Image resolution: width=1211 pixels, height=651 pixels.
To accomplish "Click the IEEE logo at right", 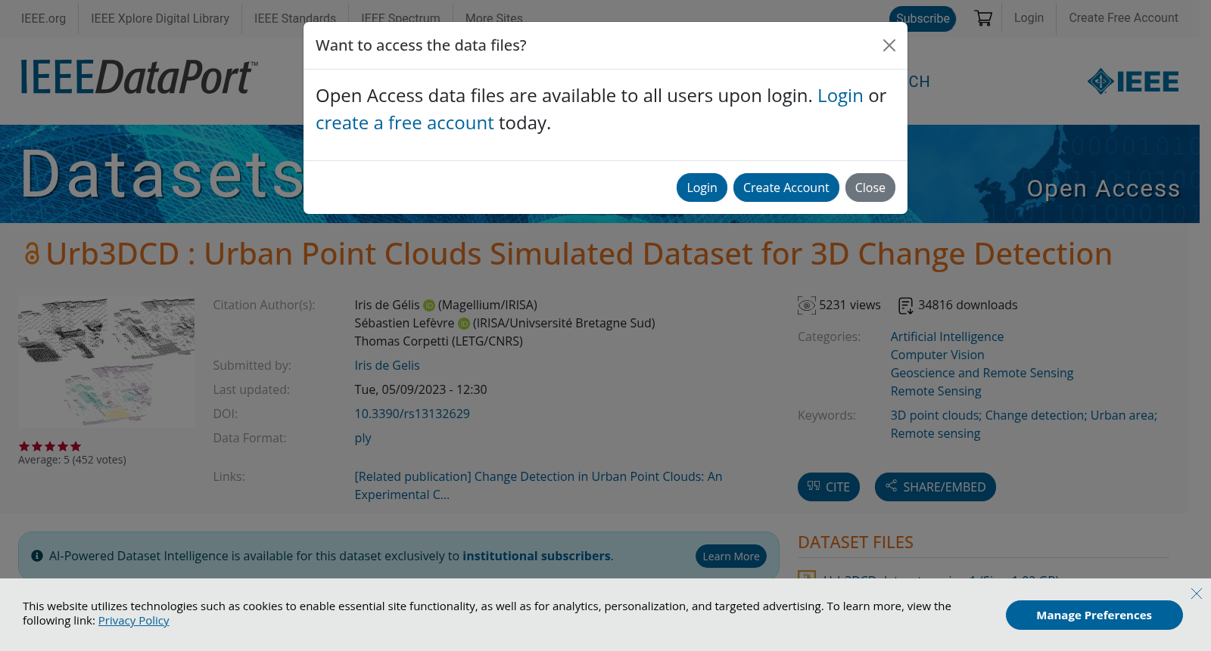I will (x=1133, y=82).
